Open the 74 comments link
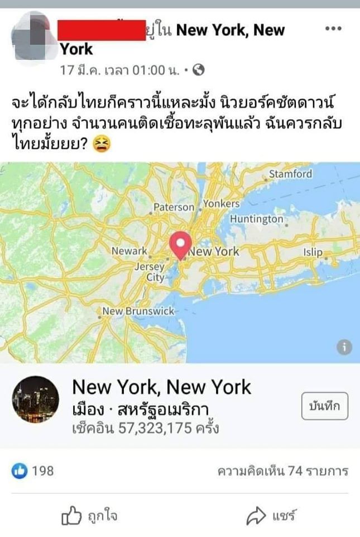Image resolution: width=360 pixels, height=537 pixels. click(x=283, y=471)
